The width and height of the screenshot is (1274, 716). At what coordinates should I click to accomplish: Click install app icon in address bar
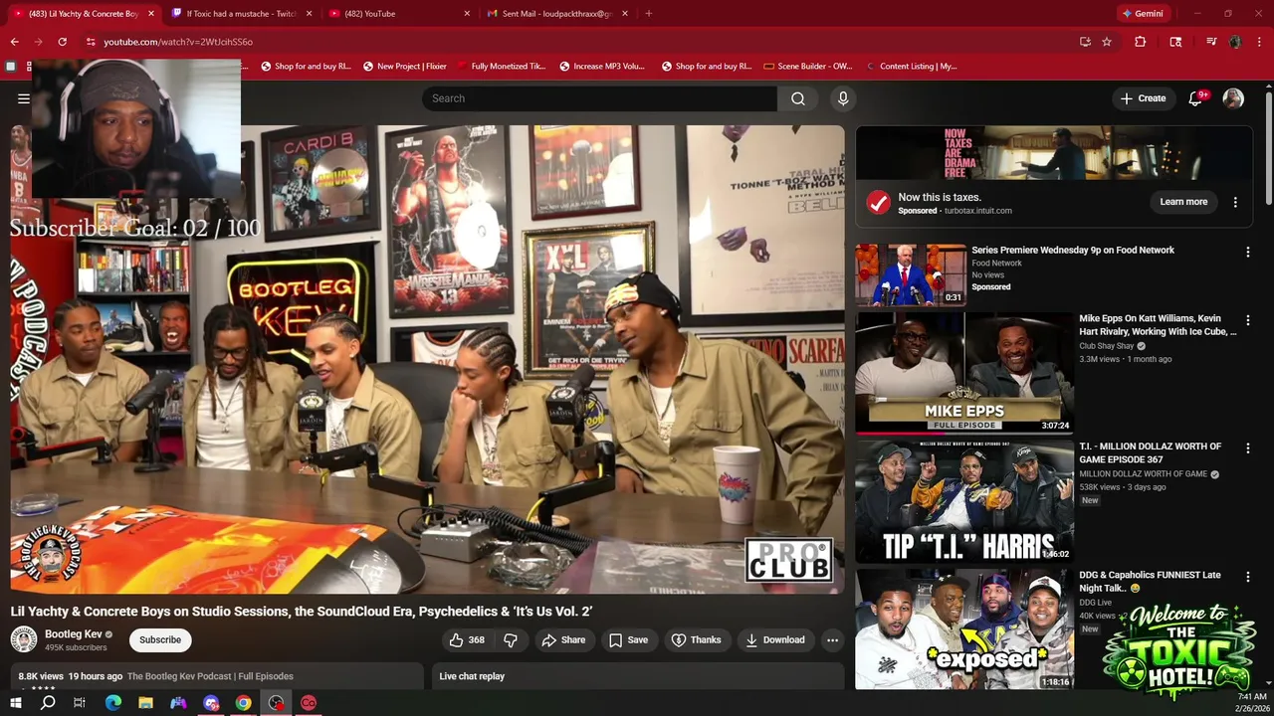pyautogui.click(x=1085, y=42)
